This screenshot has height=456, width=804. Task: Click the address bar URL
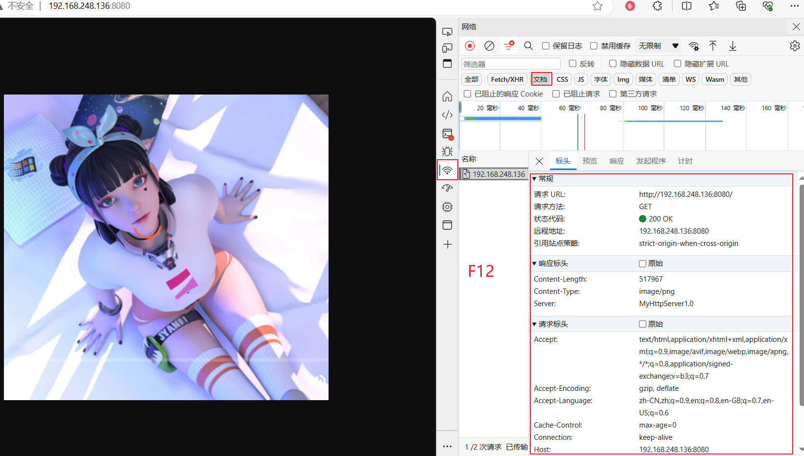click(x=90, y=6)
